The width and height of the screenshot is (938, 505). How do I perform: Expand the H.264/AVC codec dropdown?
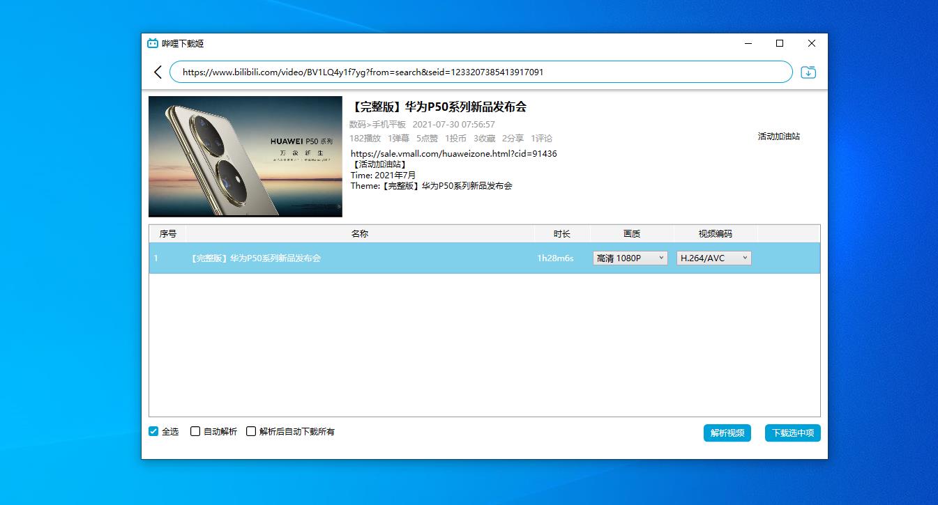coord(713,258)
